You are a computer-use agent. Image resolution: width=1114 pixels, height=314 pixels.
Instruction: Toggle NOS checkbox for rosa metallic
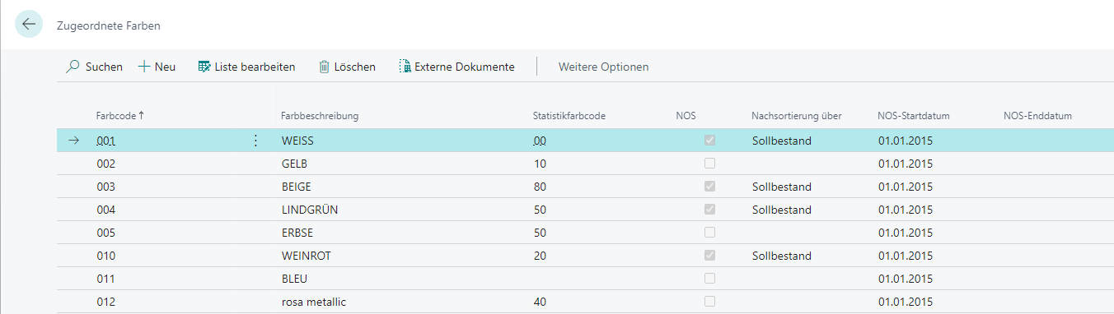(x=709, y=302)
